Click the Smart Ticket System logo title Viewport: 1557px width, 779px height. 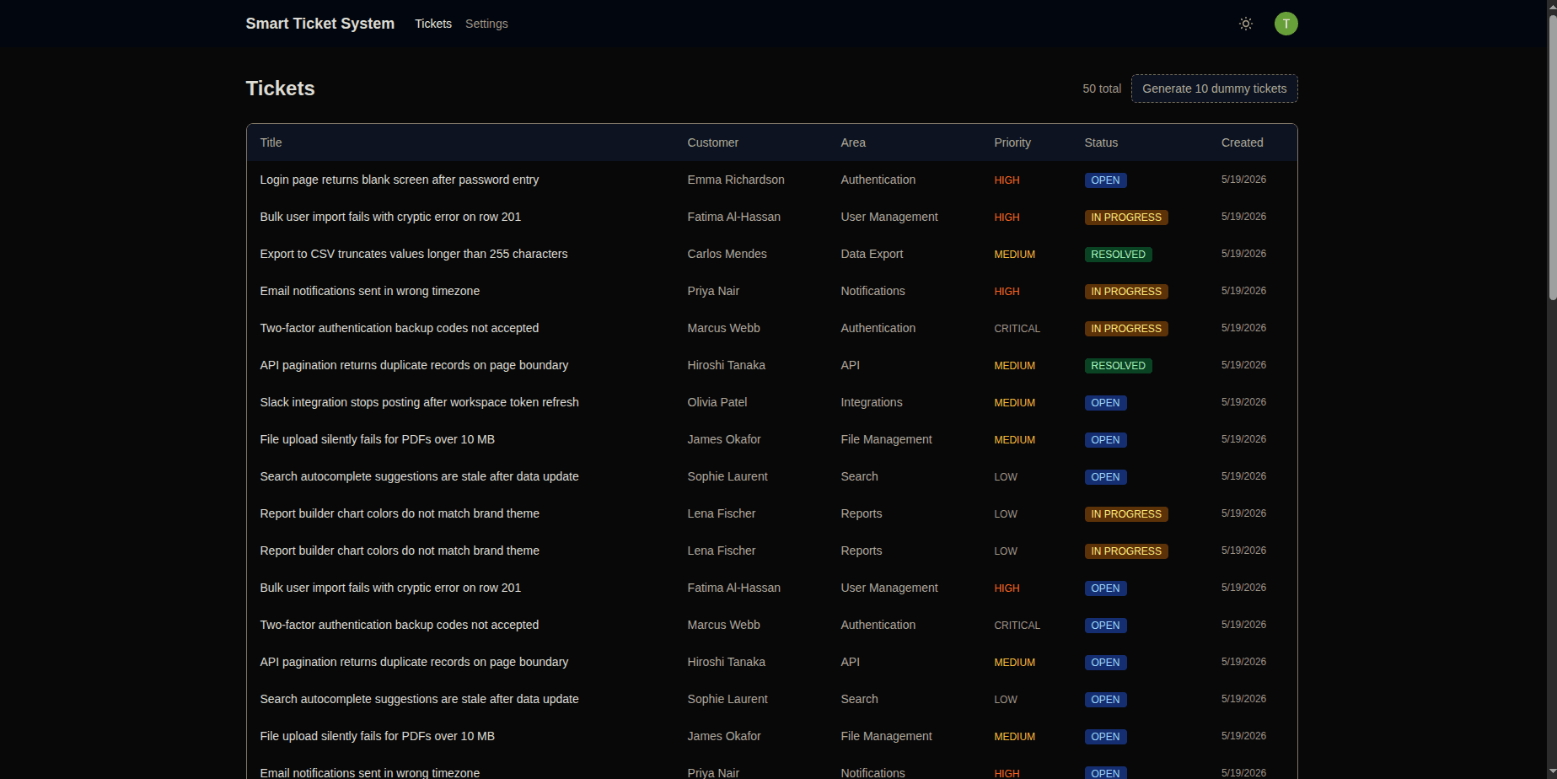click(x=320, y=24)
